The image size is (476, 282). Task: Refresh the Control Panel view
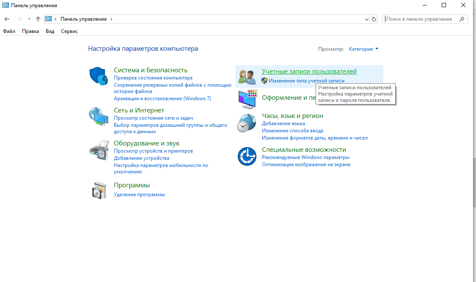coord(374,19)
